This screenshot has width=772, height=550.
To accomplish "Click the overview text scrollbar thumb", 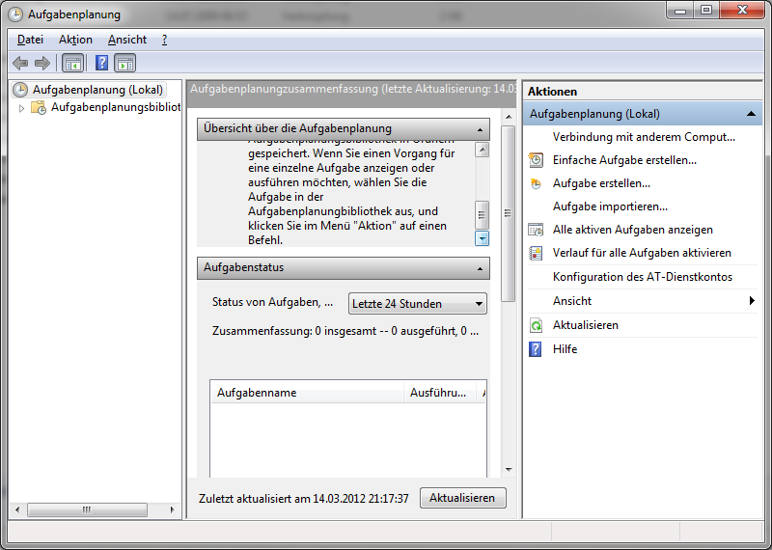I will click(482, 214).
